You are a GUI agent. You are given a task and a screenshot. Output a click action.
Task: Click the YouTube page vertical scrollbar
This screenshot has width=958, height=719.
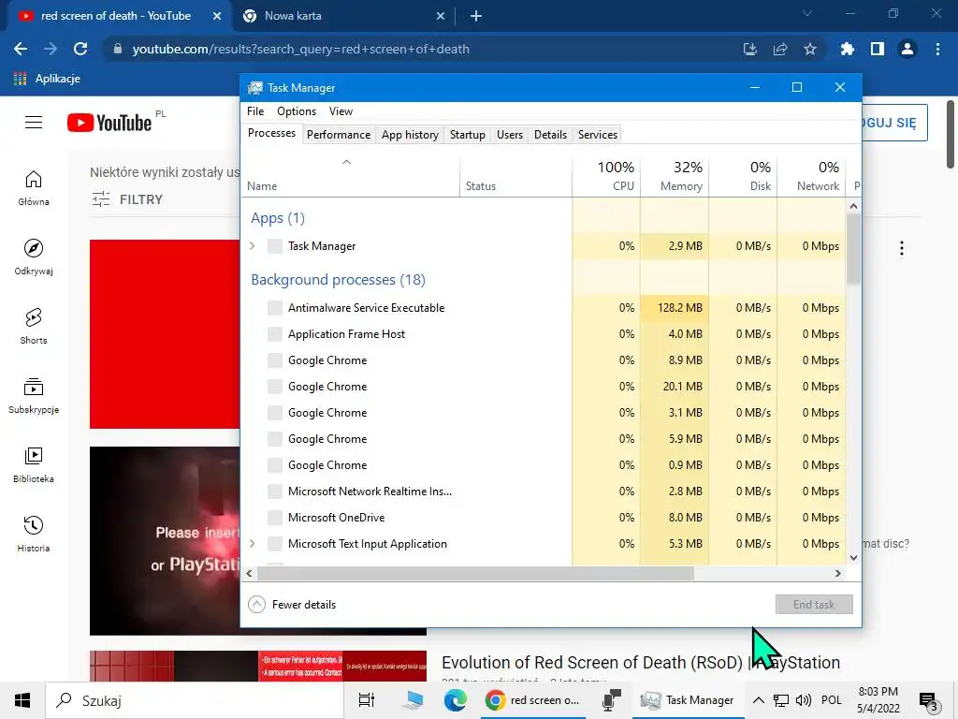click(951, 135)
